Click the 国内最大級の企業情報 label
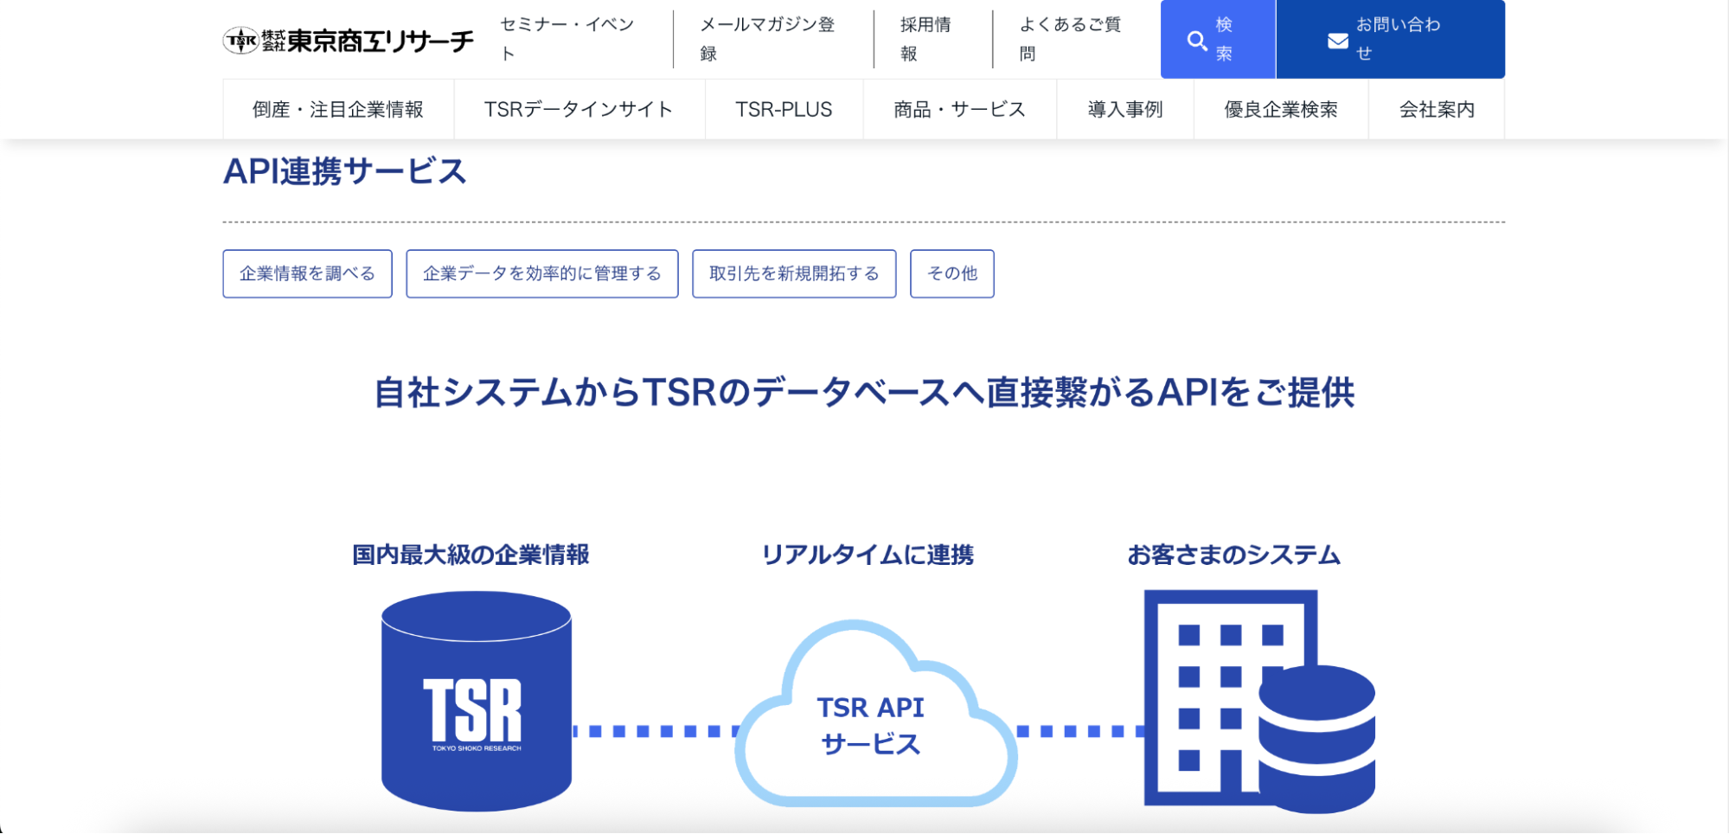This screenshot has height=834, width=1729. [x=471, y=555]
